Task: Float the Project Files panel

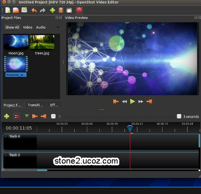Action: click(x=57, y=18)
